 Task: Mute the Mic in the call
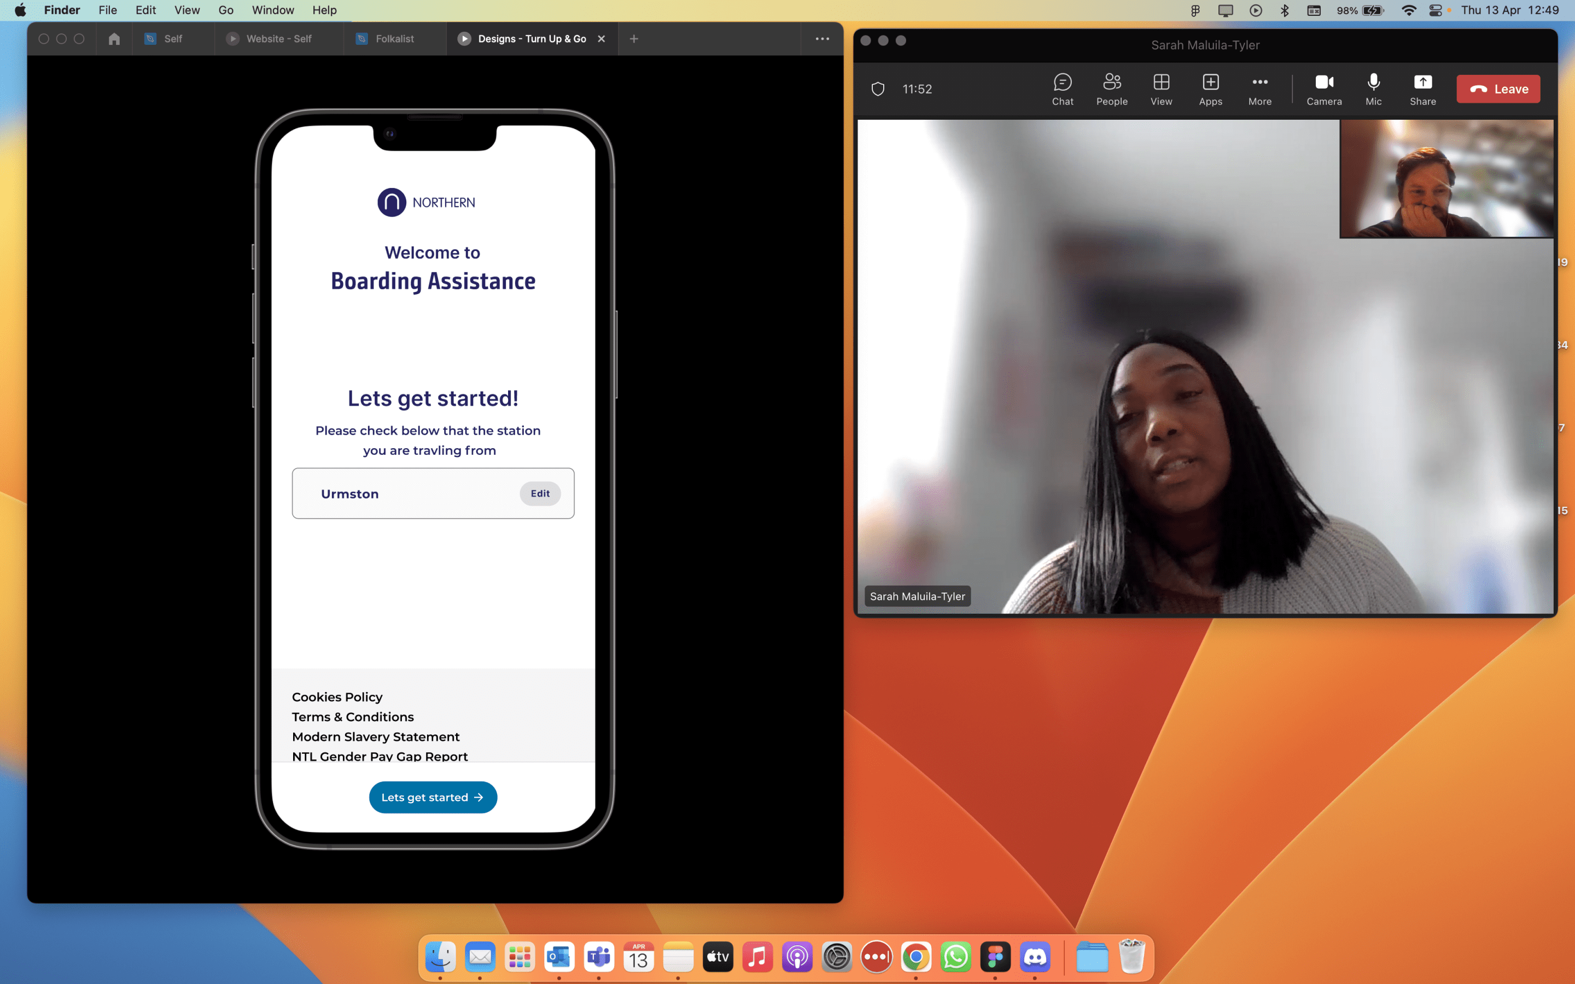(x=1373, y=89)
